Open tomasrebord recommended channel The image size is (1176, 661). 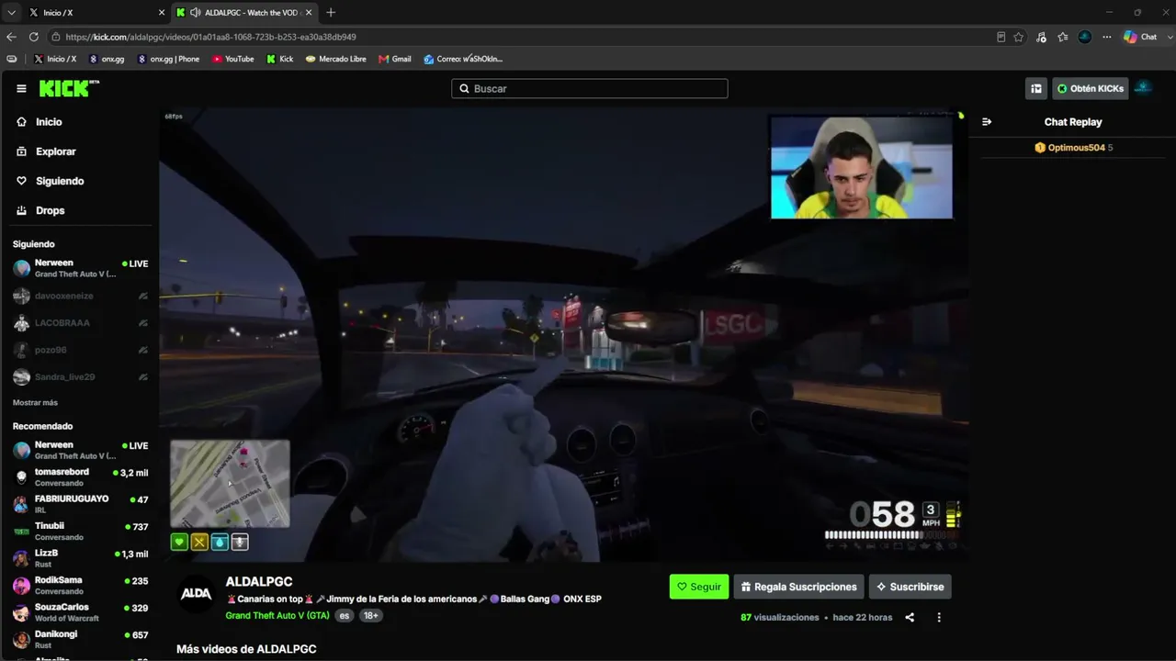[80, 477]
